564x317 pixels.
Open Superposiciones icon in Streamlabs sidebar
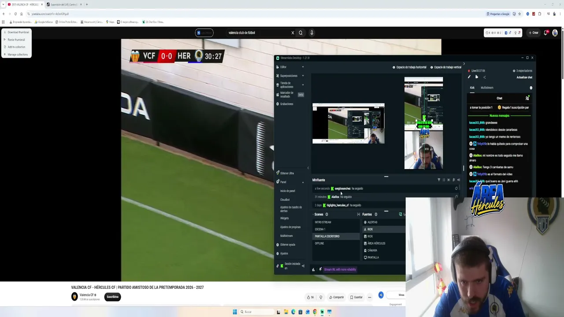(278, 76)
